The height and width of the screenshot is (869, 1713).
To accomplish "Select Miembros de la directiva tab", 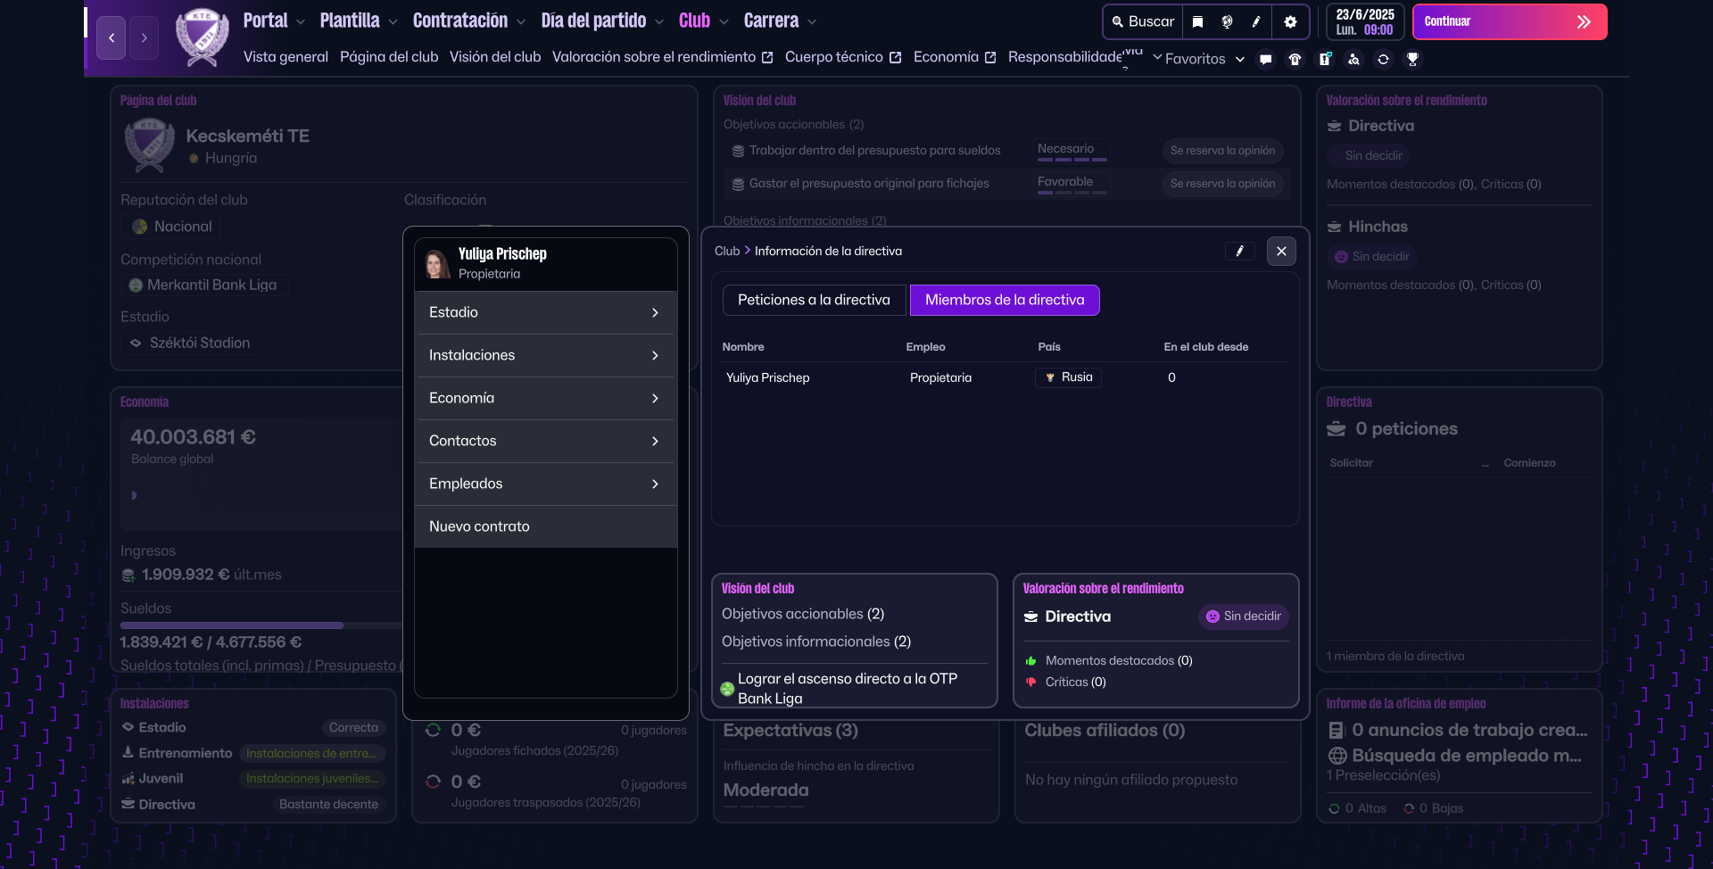I will (x=1004, y=300).
